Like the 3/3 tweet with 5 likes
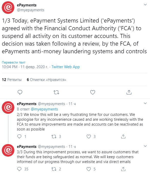Screen dimensions: 150x173 (x=89, y=169)
